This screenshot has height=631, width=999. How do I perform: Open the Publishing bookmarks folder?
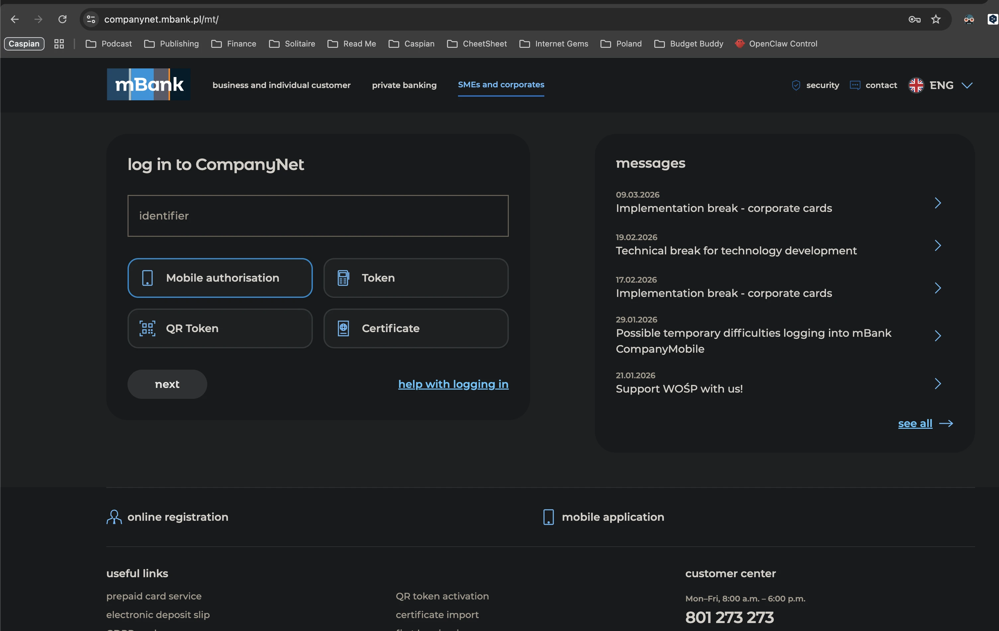point(171,44)
